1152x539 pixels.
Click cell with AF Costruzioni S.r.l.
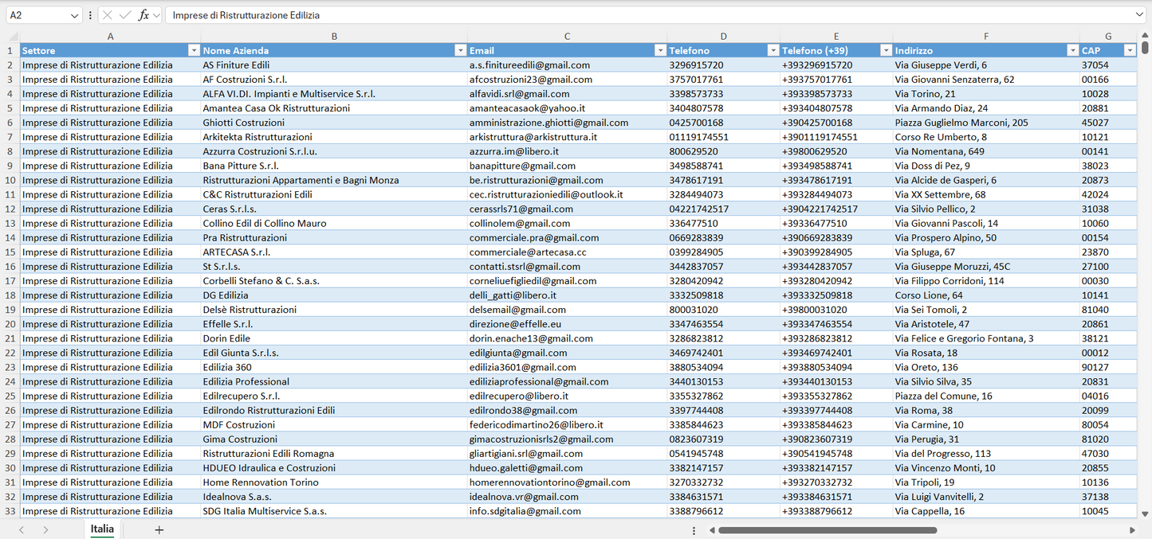[245, 80]
